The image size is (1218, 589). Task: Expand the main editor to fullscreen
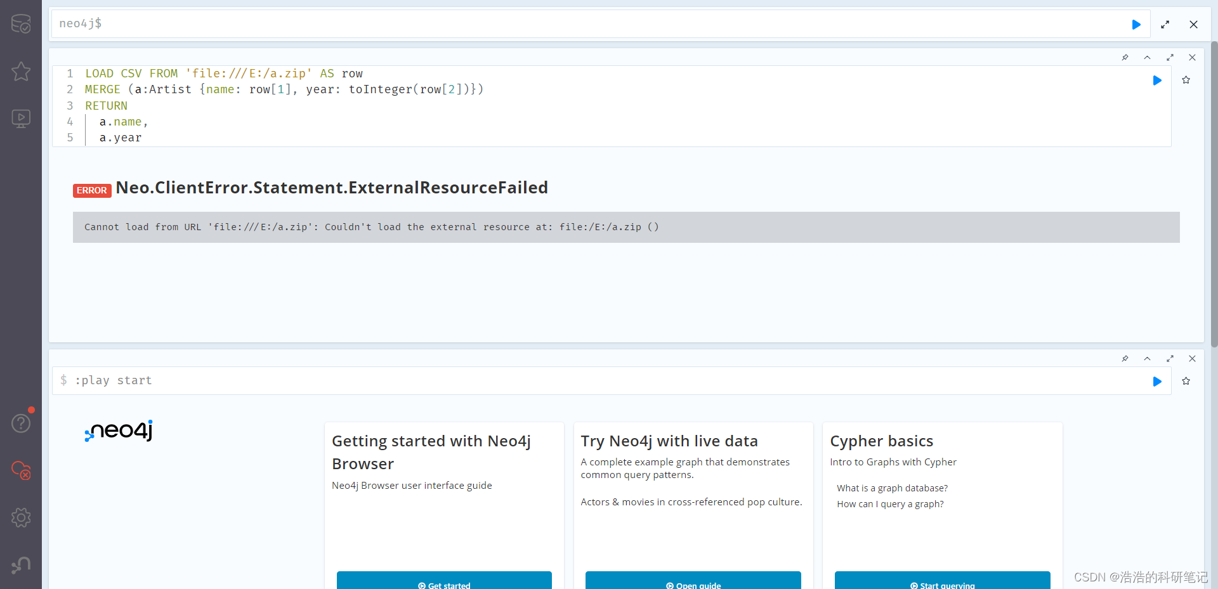click(1165, 24)
